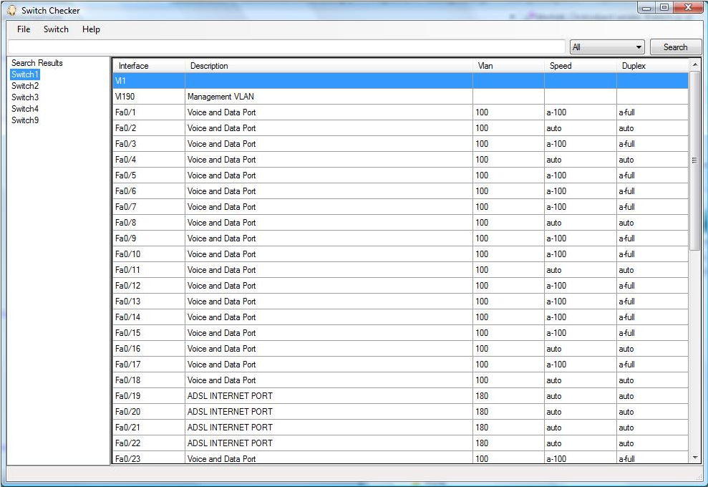Sort by the Speed column header

coord(581,65)
